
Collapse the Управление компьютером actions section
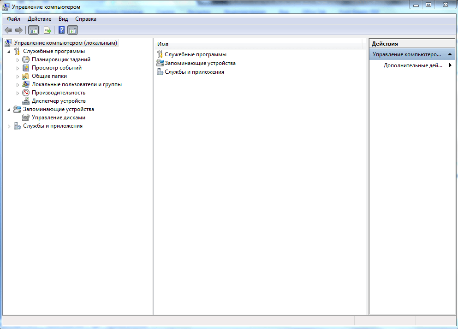pyautogui.click(x=450, y=54)
